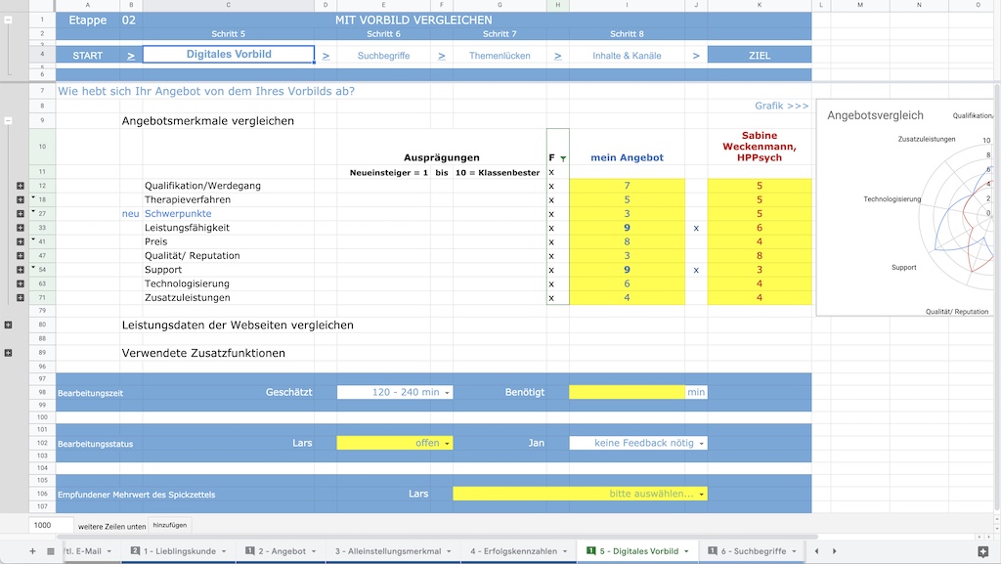Switch to the 1 - Lieblingskunde sheet

(180, 551)
